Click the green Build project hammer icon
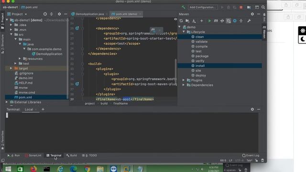 click(x=183, y=7)
